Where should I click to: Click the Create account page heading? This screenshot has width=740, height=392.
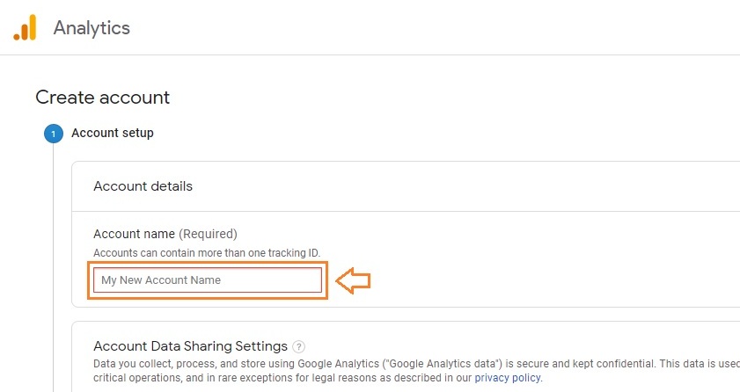pos(102,98)
